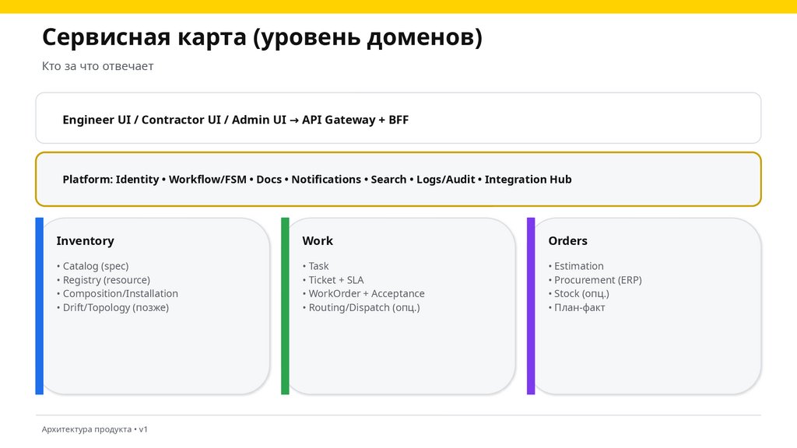The width and height of the screenshot is (797, 448).
Task: Select the slide title 'Сервисная карта (уровень доменов)'
Action: click(x=262, y=37)
